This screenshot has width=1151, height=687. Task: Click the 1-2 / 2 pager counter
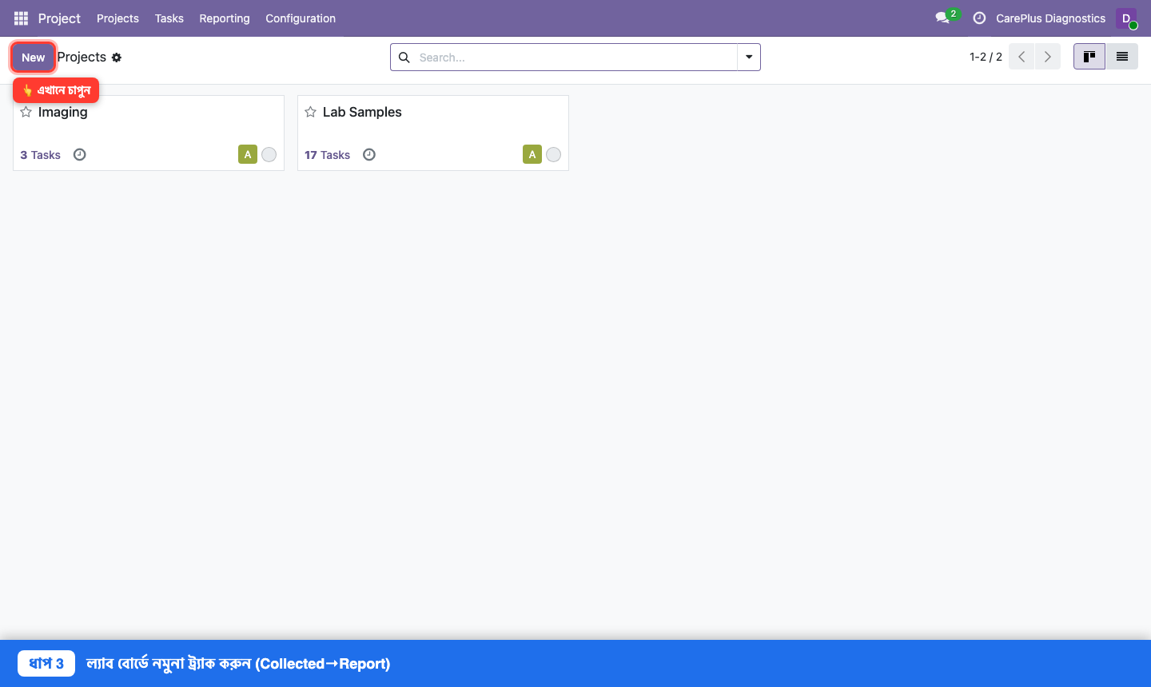click(x=986, y=57)
